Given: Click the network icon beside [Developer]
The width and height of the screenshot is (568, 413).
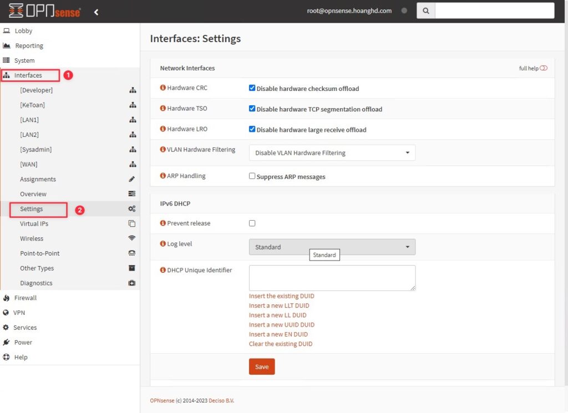Looking at the screenshot, I should pos(133,90).
